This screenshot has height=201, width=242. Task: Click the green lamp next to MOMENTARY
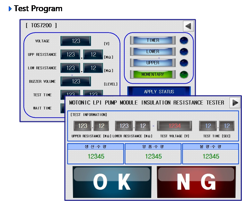tap(184, 74)
